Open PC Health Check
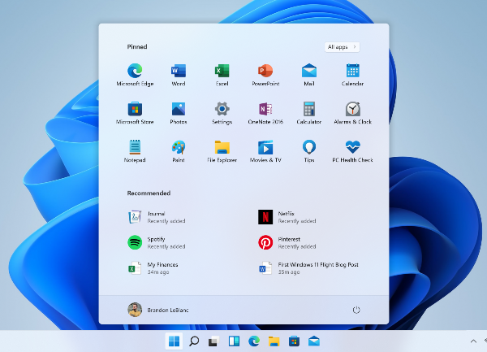The image size is (487, 352). 352,151
